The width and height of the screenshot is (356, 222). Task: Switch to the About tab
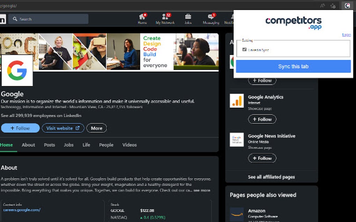pos(28,145)
